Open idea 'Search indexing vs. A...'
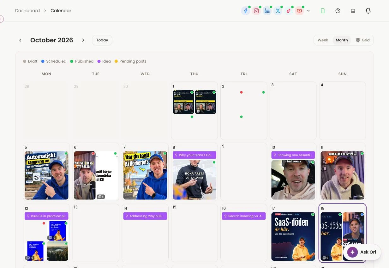Viewport: 389px width, 268px height. coord(244,216)
